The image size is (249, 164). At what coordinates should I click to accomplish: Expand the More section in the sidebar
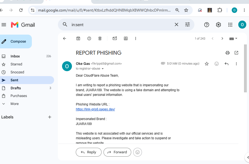(x=15, y=104)
